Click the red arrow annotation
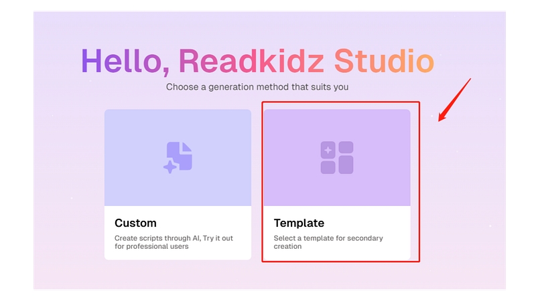 tap(454, 100)
